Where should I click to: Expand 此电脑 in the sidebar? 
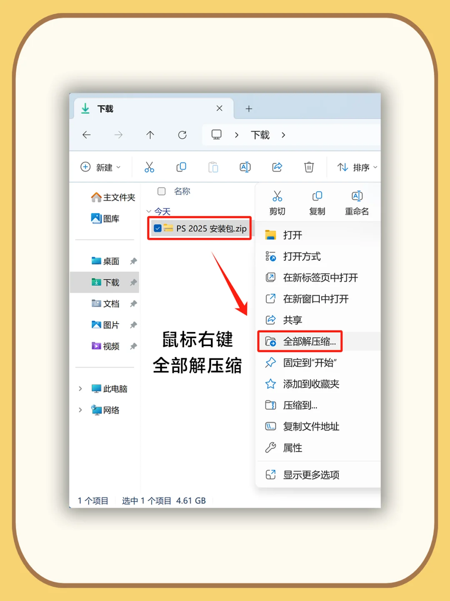[80, 389]
